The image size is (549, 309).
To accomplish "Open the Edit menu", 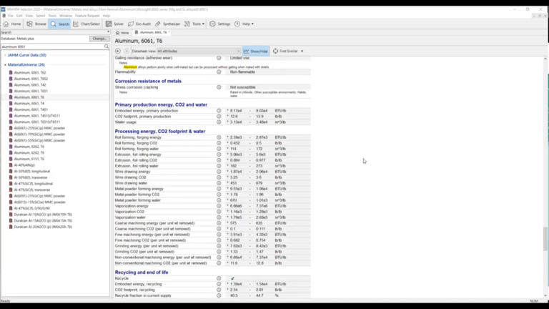I will pyautogui.click(x=19, y=16).
